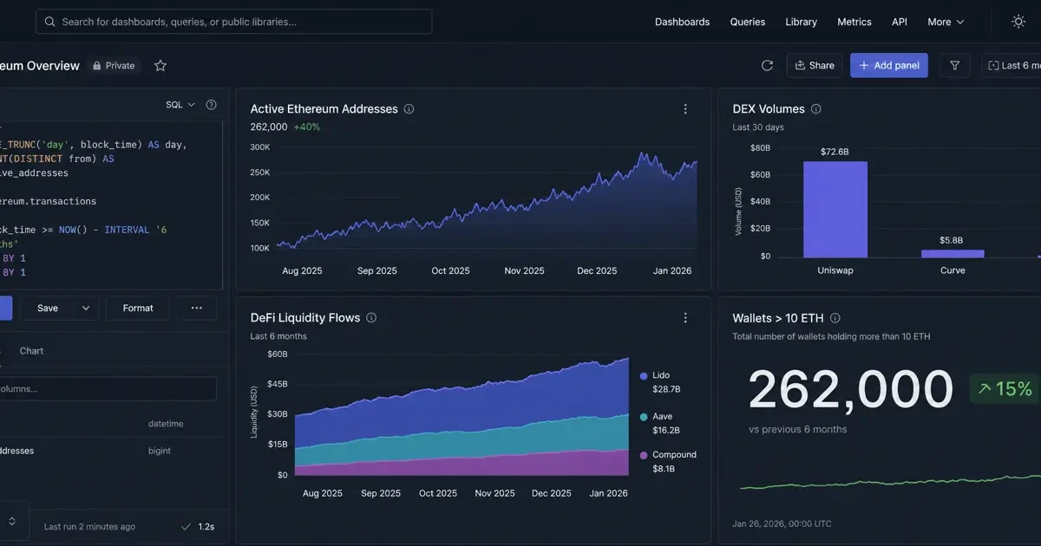
Task: Show info for Wallets > 10 ETH
Action: coord(835,318)
